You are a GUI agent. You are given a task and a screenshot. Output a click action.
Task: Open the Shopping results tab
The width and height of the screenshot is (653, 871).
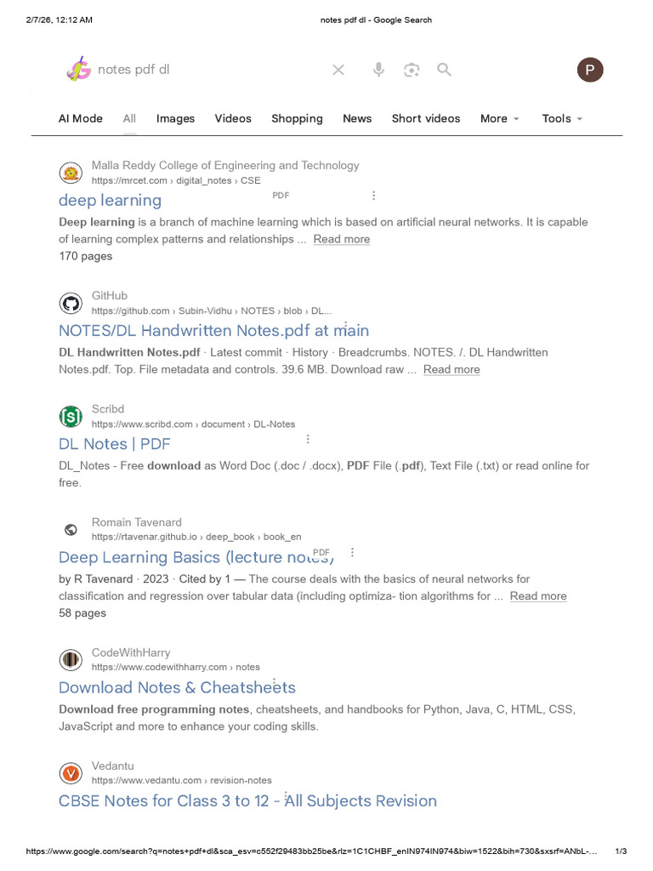[297, 118]
